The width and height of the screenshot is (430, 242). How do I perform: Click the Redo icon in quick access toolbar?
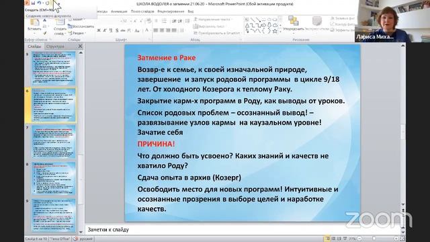[47, 3]
